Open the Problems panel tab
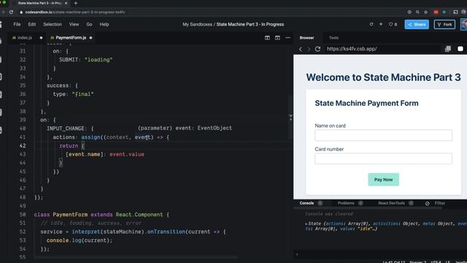The height and width of the screenshot is (263, 467). pyautogui.click(x=346, y=203)
